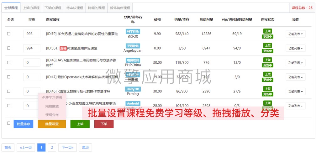Go to page 2 in pagination

(x=52, y=148)
